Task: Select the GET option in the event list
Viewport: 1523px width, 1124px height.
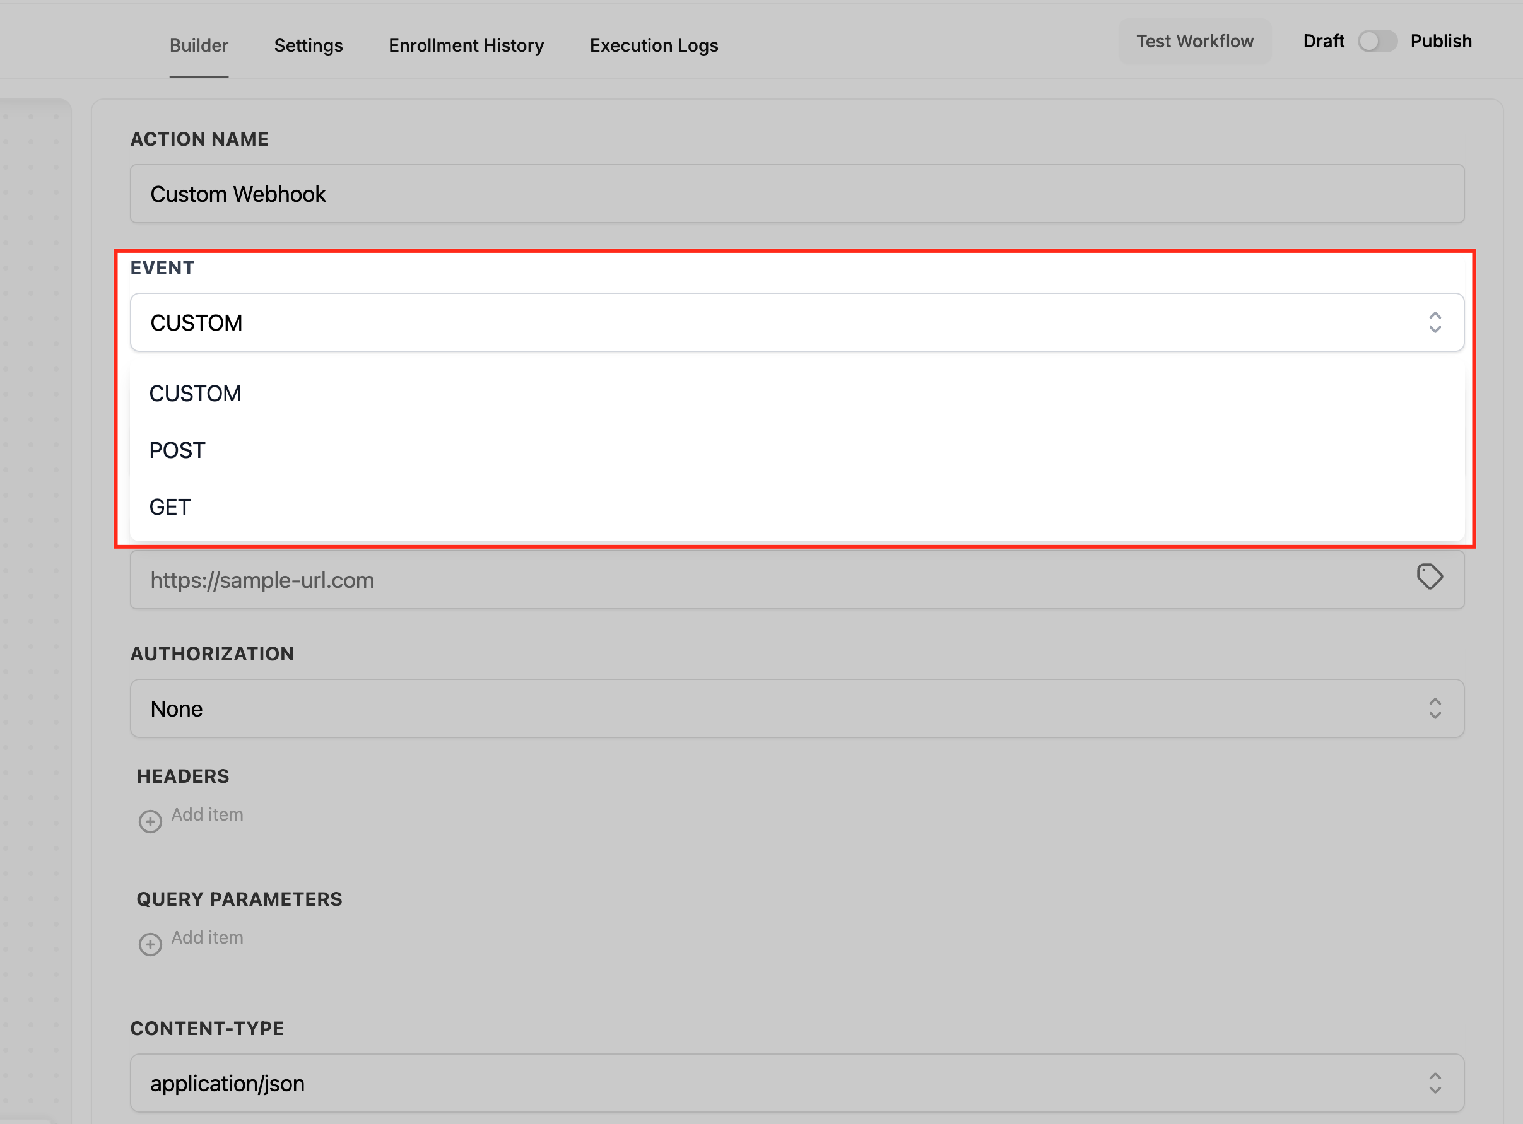Action: tap(170, 507)
